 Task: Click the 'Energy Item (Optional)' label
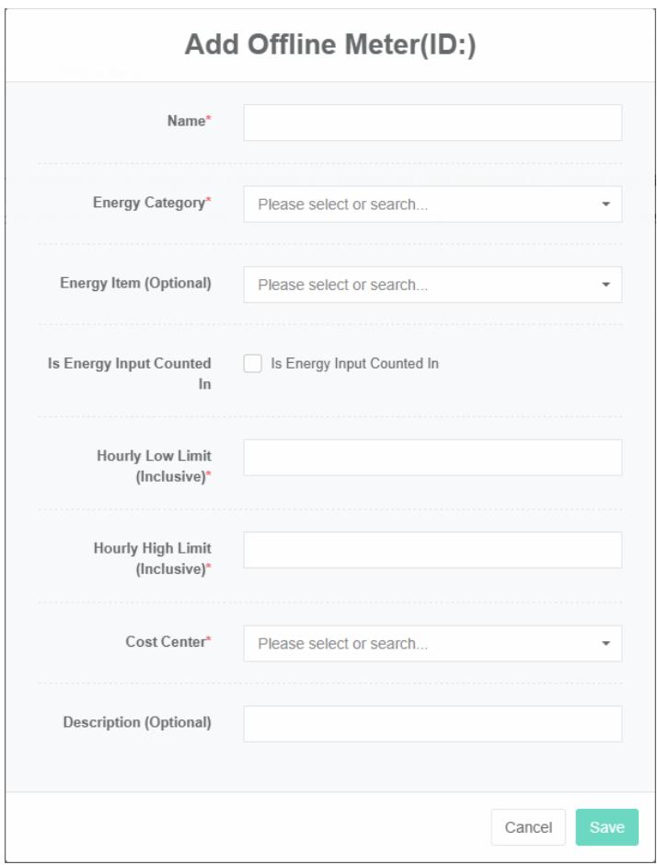click(x=135, y=283)
